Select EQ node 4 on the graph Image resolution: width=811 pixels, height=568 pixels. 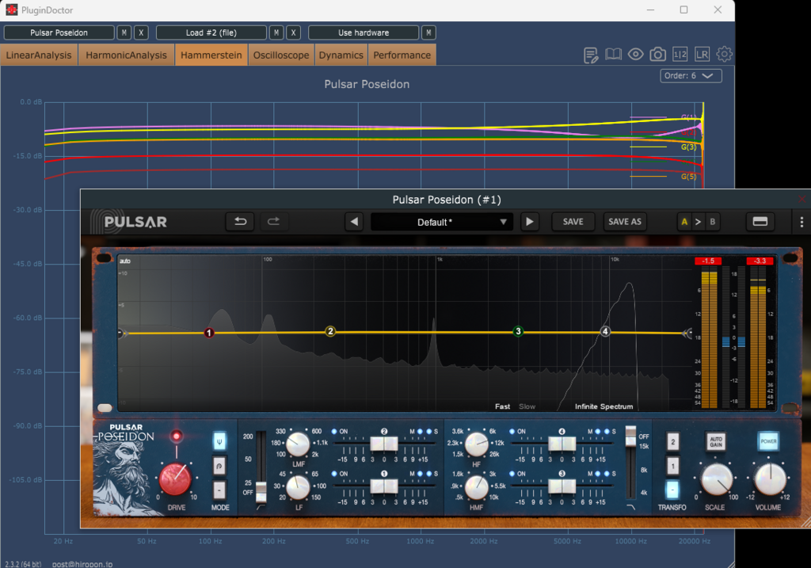coord(605,331)
